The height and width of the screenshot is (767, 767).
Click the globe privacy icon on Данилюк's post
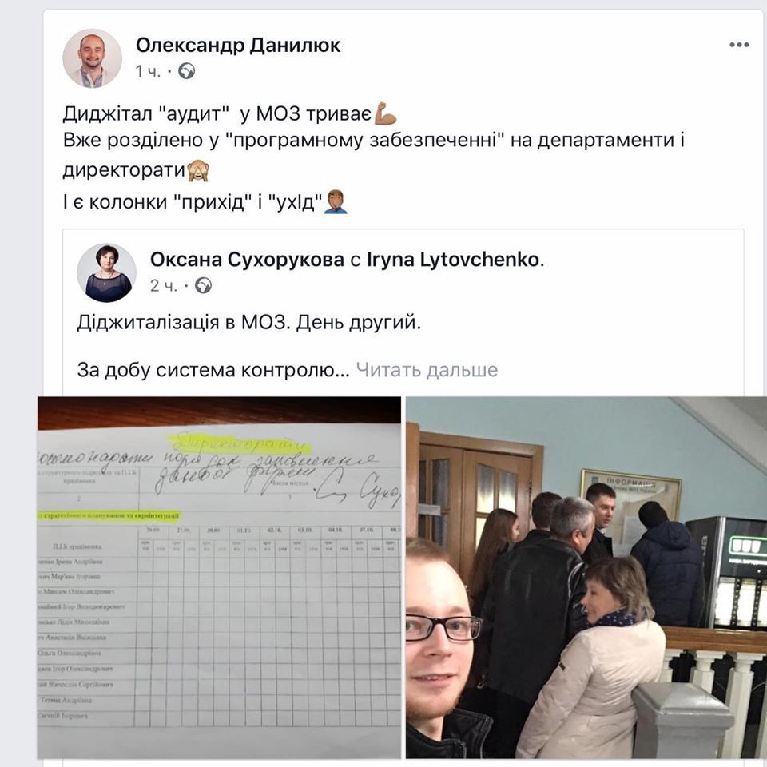(186, 71)
